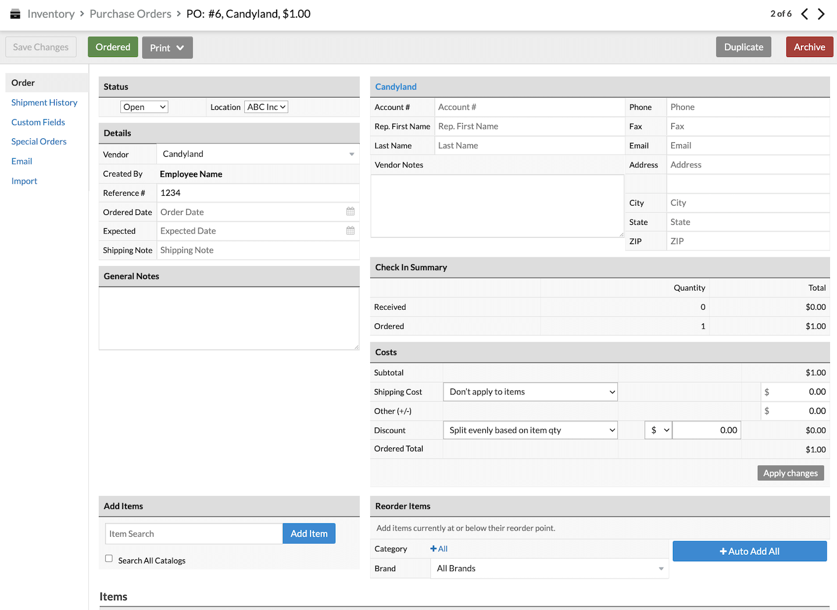The width and height of the screenshot is (837, 610).
Task: Open Special Orders in the sidebar
Action: click(39, 141)
